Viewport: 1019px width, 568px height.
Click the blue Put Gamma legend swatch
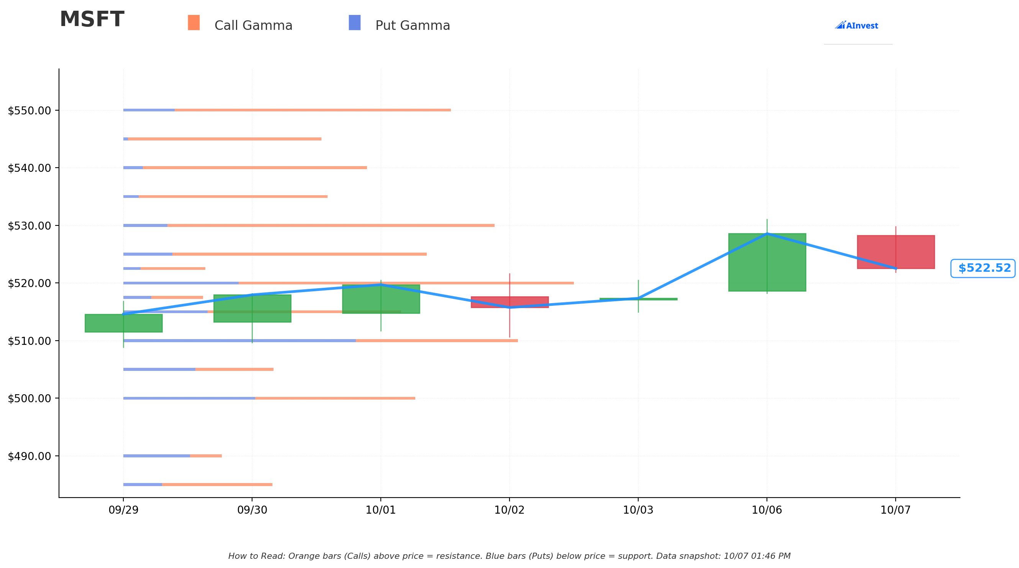point(354,23)
